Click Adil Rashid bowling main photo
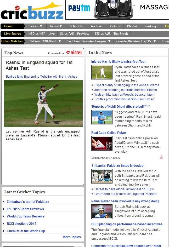Image resolution: width=169 pixels, height=247 pixels. tap(43, 104)
